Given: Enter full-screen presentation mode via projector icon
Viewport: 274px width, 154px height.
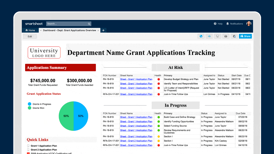Looking at the screenshot, I should (217, 36).
